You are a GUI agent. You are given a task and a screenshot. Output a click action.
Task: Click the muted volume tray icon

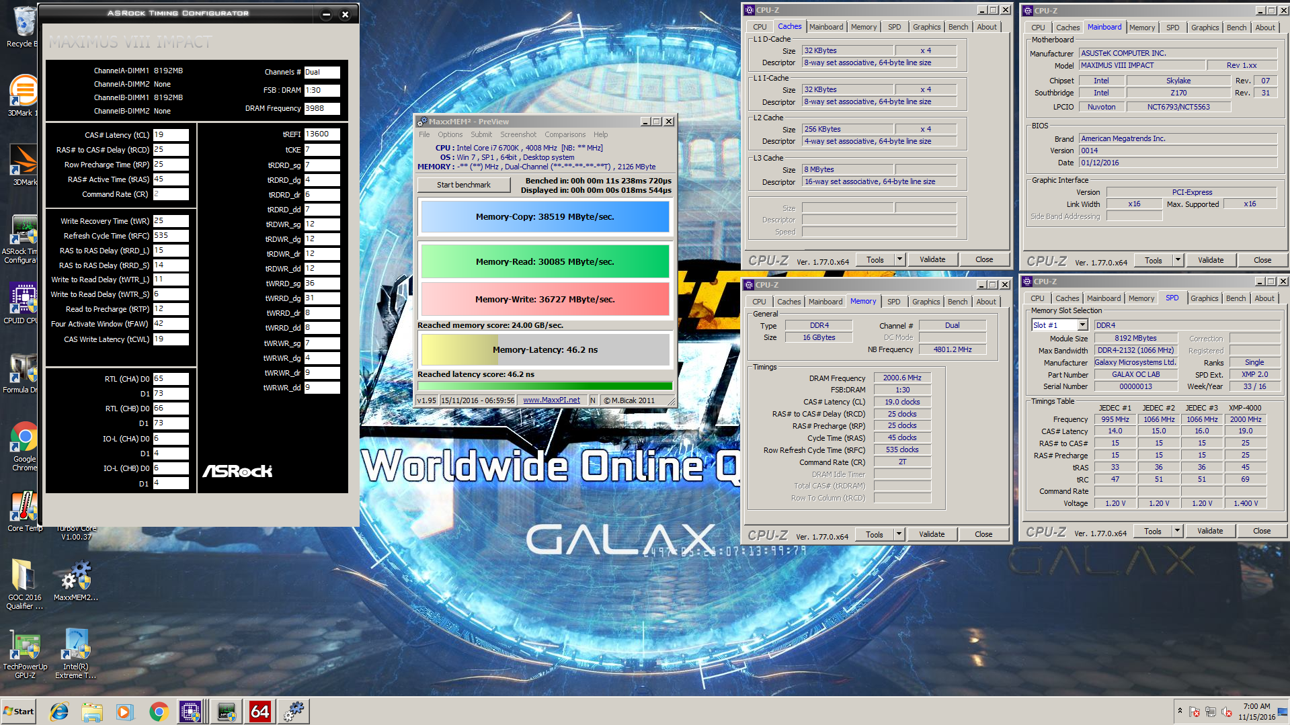(1227, 712)
